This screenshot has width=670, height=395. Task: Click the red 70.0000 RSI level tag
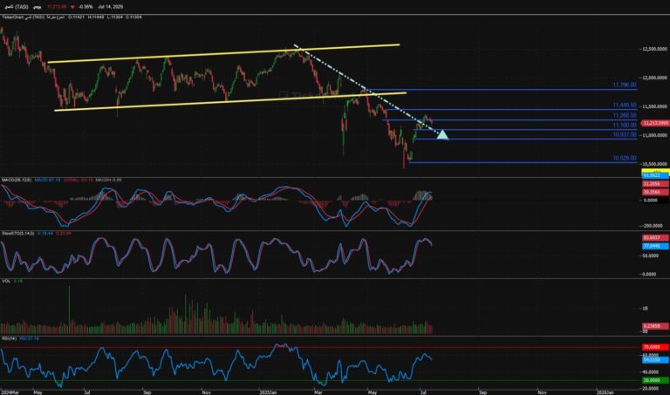click(x=655, y=347)
